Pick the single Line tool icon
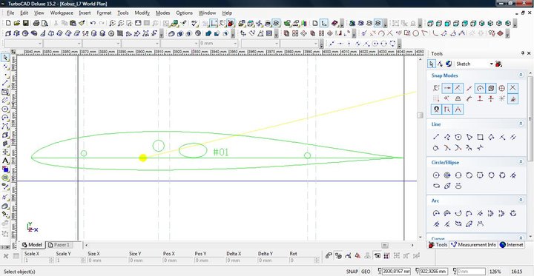Image resolution: width=534 pixels, height=276 pixels. click(436, 138)
